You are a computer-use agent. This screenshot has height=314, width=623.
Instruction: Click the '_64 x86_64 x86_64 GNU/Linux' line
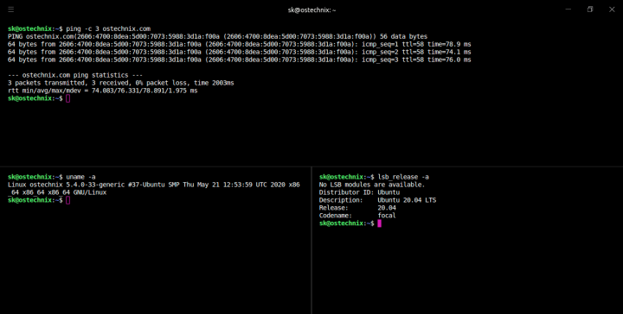(57, 192)
